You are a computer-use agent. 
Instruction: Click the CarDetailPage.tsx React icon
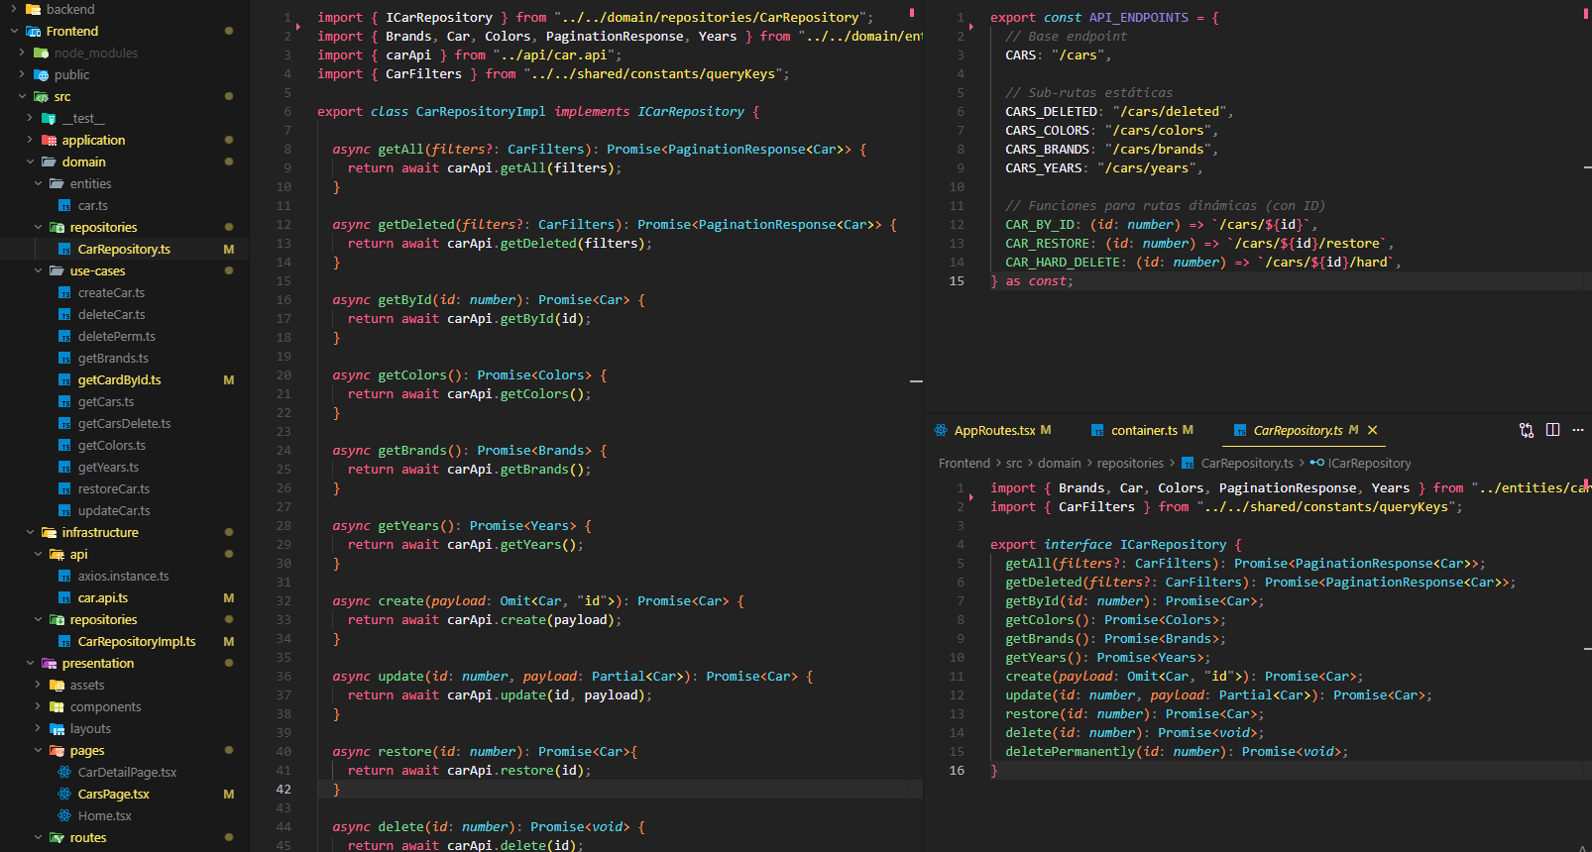tap(64, 773)
